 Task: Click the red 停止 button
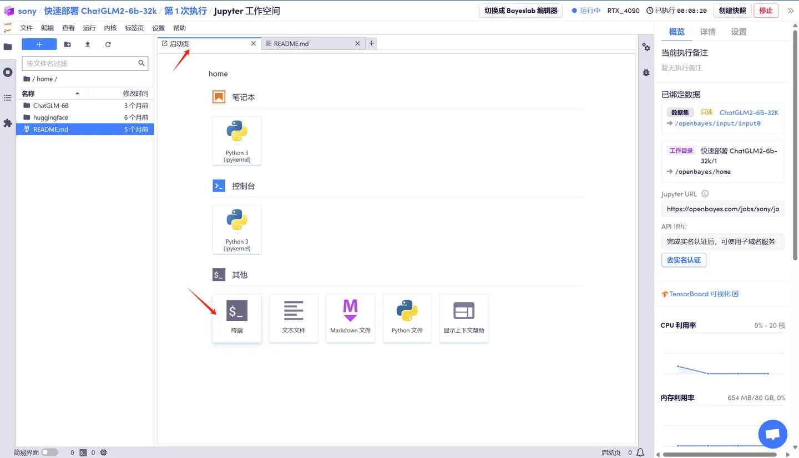(x=766, y=11)
